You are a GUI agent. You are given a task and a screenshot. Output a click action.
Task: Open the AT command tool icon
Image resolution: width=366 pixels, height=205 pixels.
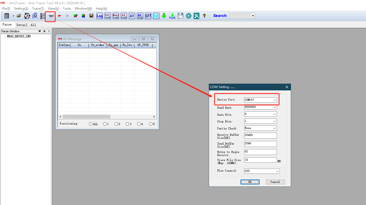tap(132, 16)
